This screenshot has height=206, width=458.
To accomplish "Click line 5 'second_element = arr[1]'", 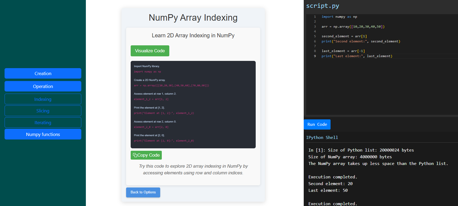I will [x=344, y=36].
